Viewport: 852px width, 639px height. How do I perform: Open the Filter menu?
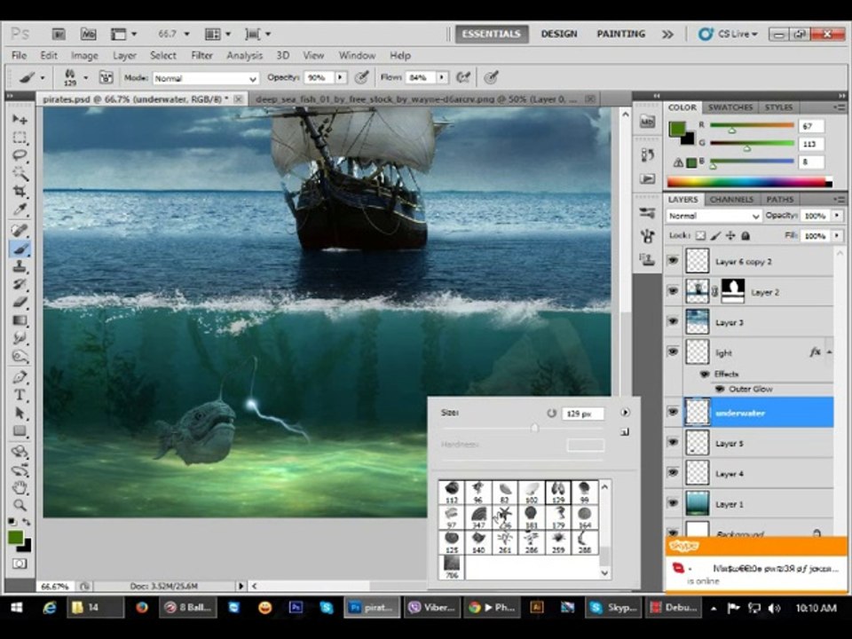(201, 55)
